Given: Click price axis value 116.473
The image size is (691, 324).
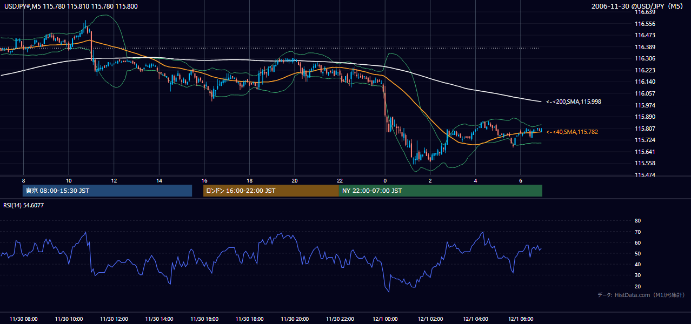Looking at the screenshot, I should (645, 35).
